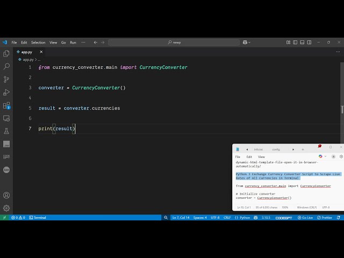
Task: Open the JSON sidebar icon
Action: 6,170
